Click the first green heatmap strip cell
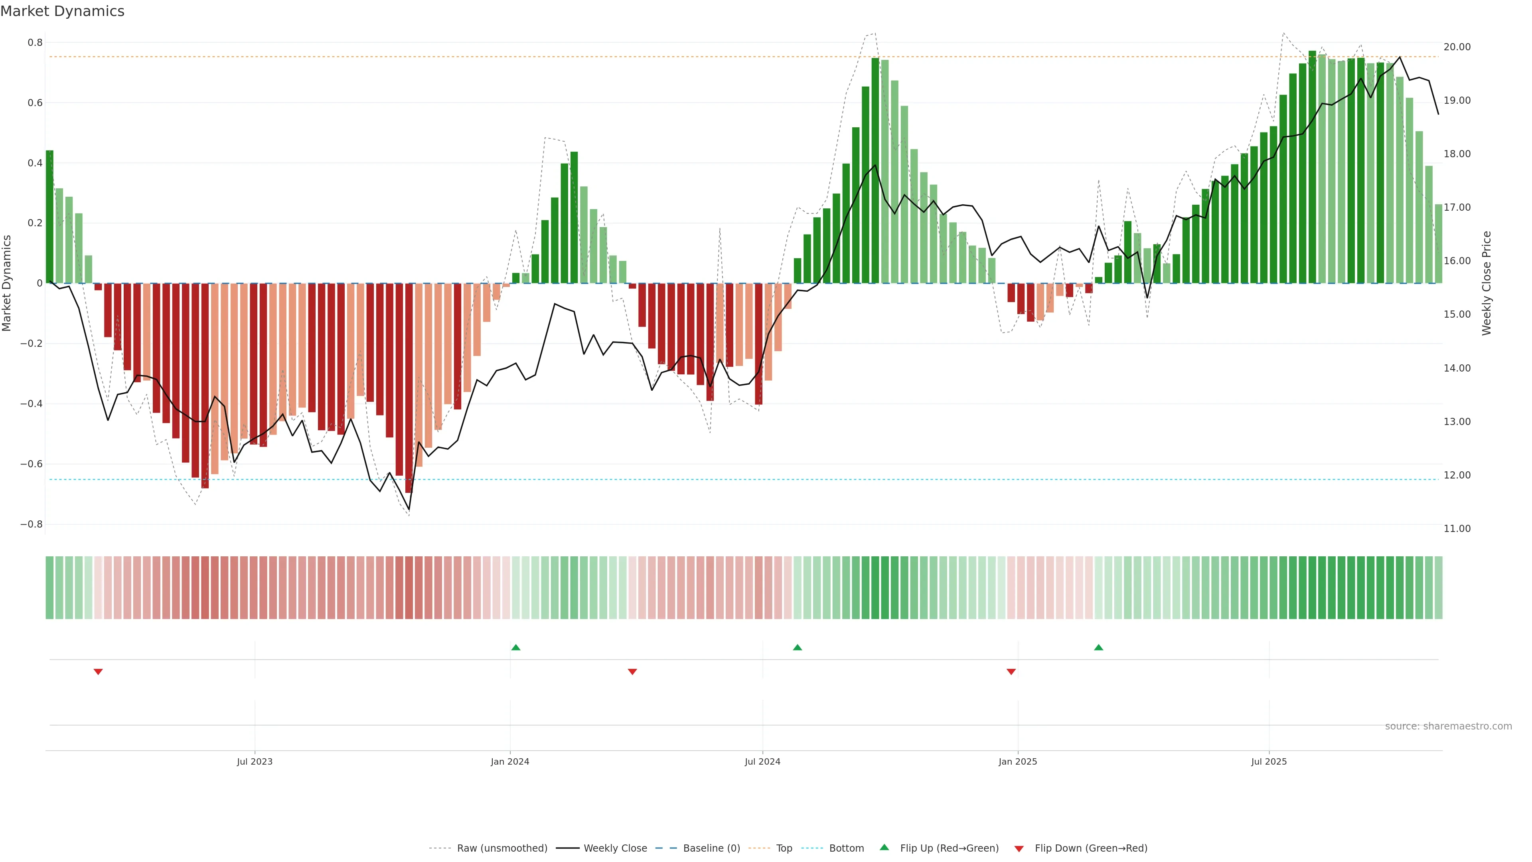 (x=49, y=587)
